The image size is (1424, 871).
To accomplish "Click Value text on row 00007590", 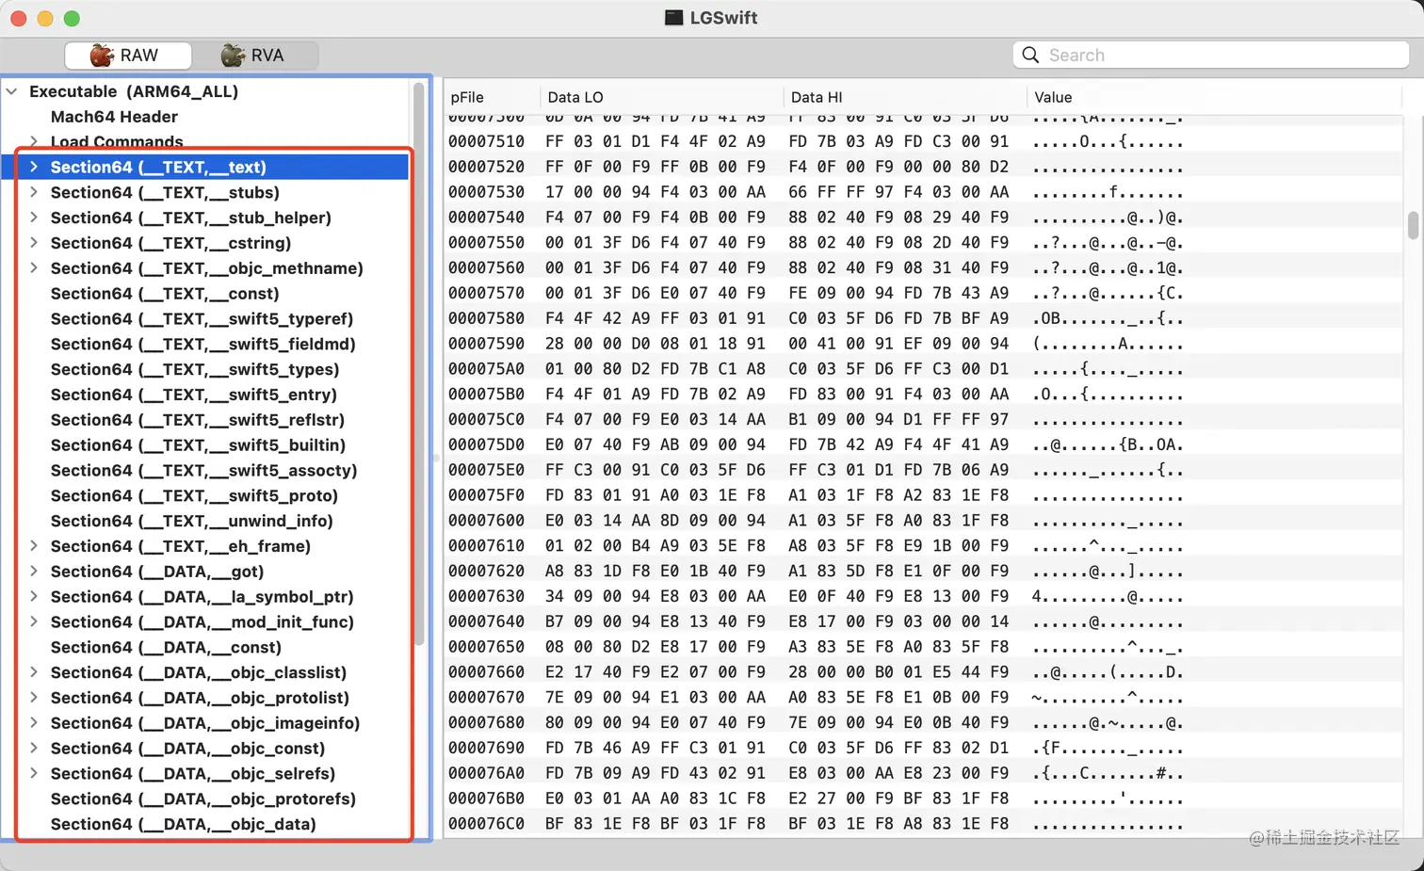I will [1108, 345].
